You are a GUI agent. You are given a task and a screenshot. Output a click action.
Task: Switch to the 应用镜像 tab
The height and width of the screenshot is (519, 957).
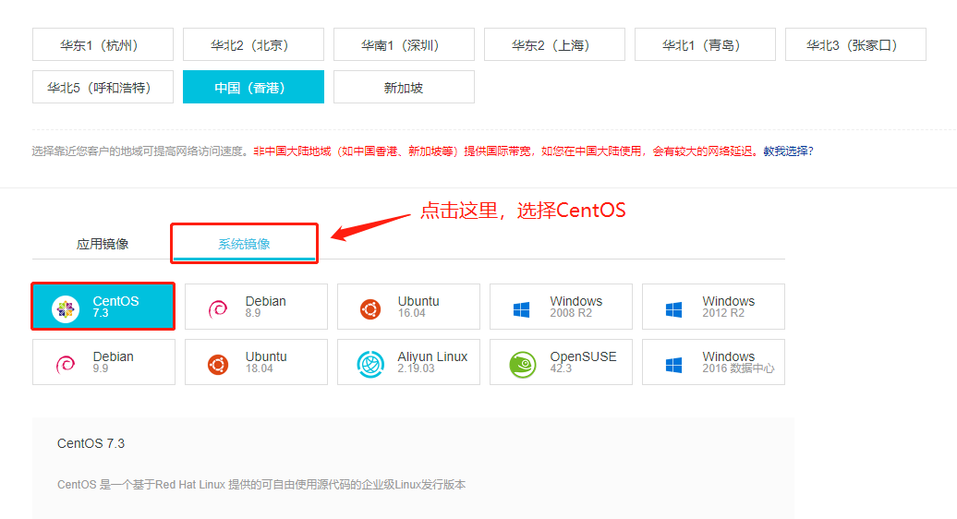[103, 244]
